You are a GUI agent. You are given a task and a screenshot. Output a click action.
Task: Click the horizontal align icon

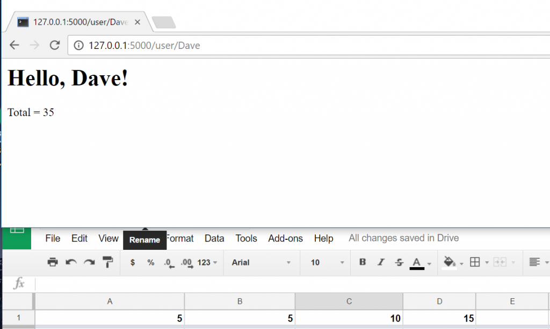point(534,262)
